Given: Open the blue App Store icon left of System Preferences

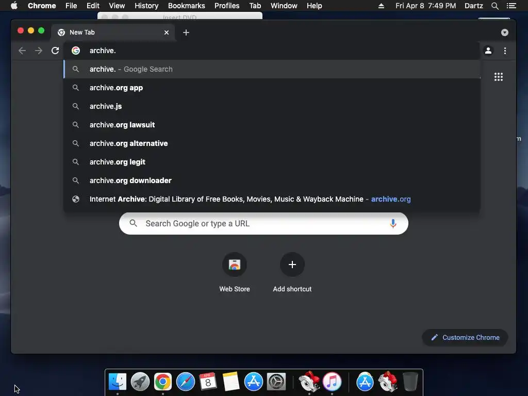Looking at the screenshot, I should [254, 382].
